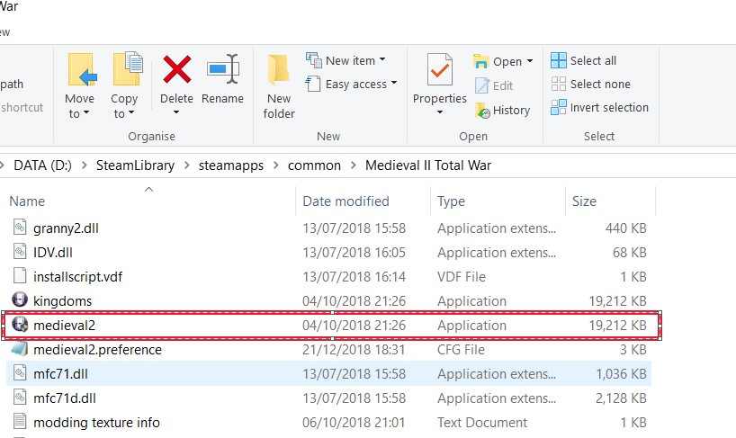Select the IDV.dll file name
This screenshot has width=736, height=438.
point(53,253)
